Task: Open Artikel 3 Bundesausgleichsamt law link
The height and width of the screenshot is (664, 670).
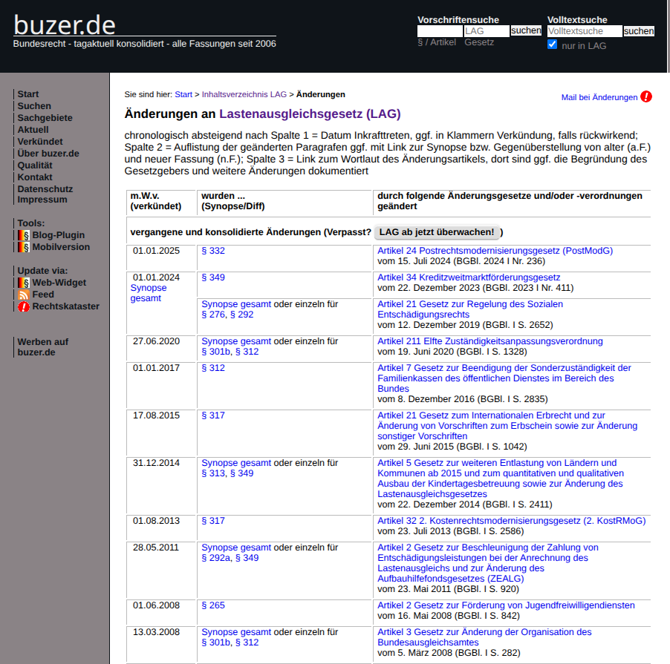Action: point(484,637)
